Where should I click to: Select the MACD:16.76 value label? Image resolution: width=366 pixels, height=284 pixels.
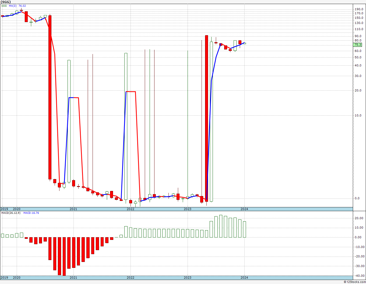click(x=31, y=213)
